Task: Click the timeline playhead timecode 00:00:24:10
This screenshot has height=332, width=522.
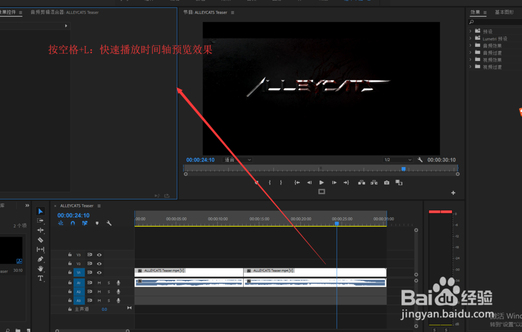Action: tap(73, 215)
